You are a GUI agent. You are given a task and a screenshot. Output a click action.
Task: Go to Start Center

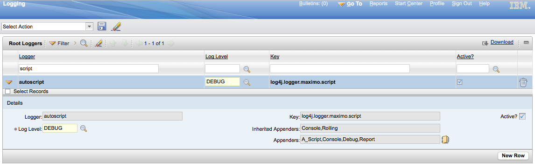coord(409,3)
